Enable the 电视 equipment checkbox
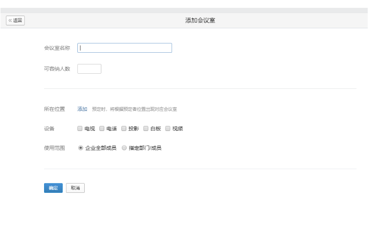378x227 pixels. [80, 128]
